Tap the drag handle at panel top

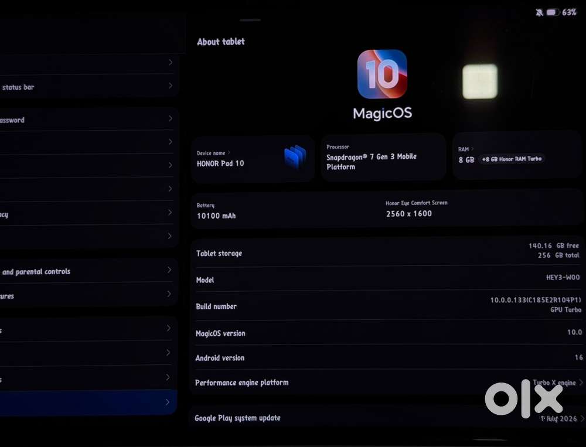coord(250,20)
